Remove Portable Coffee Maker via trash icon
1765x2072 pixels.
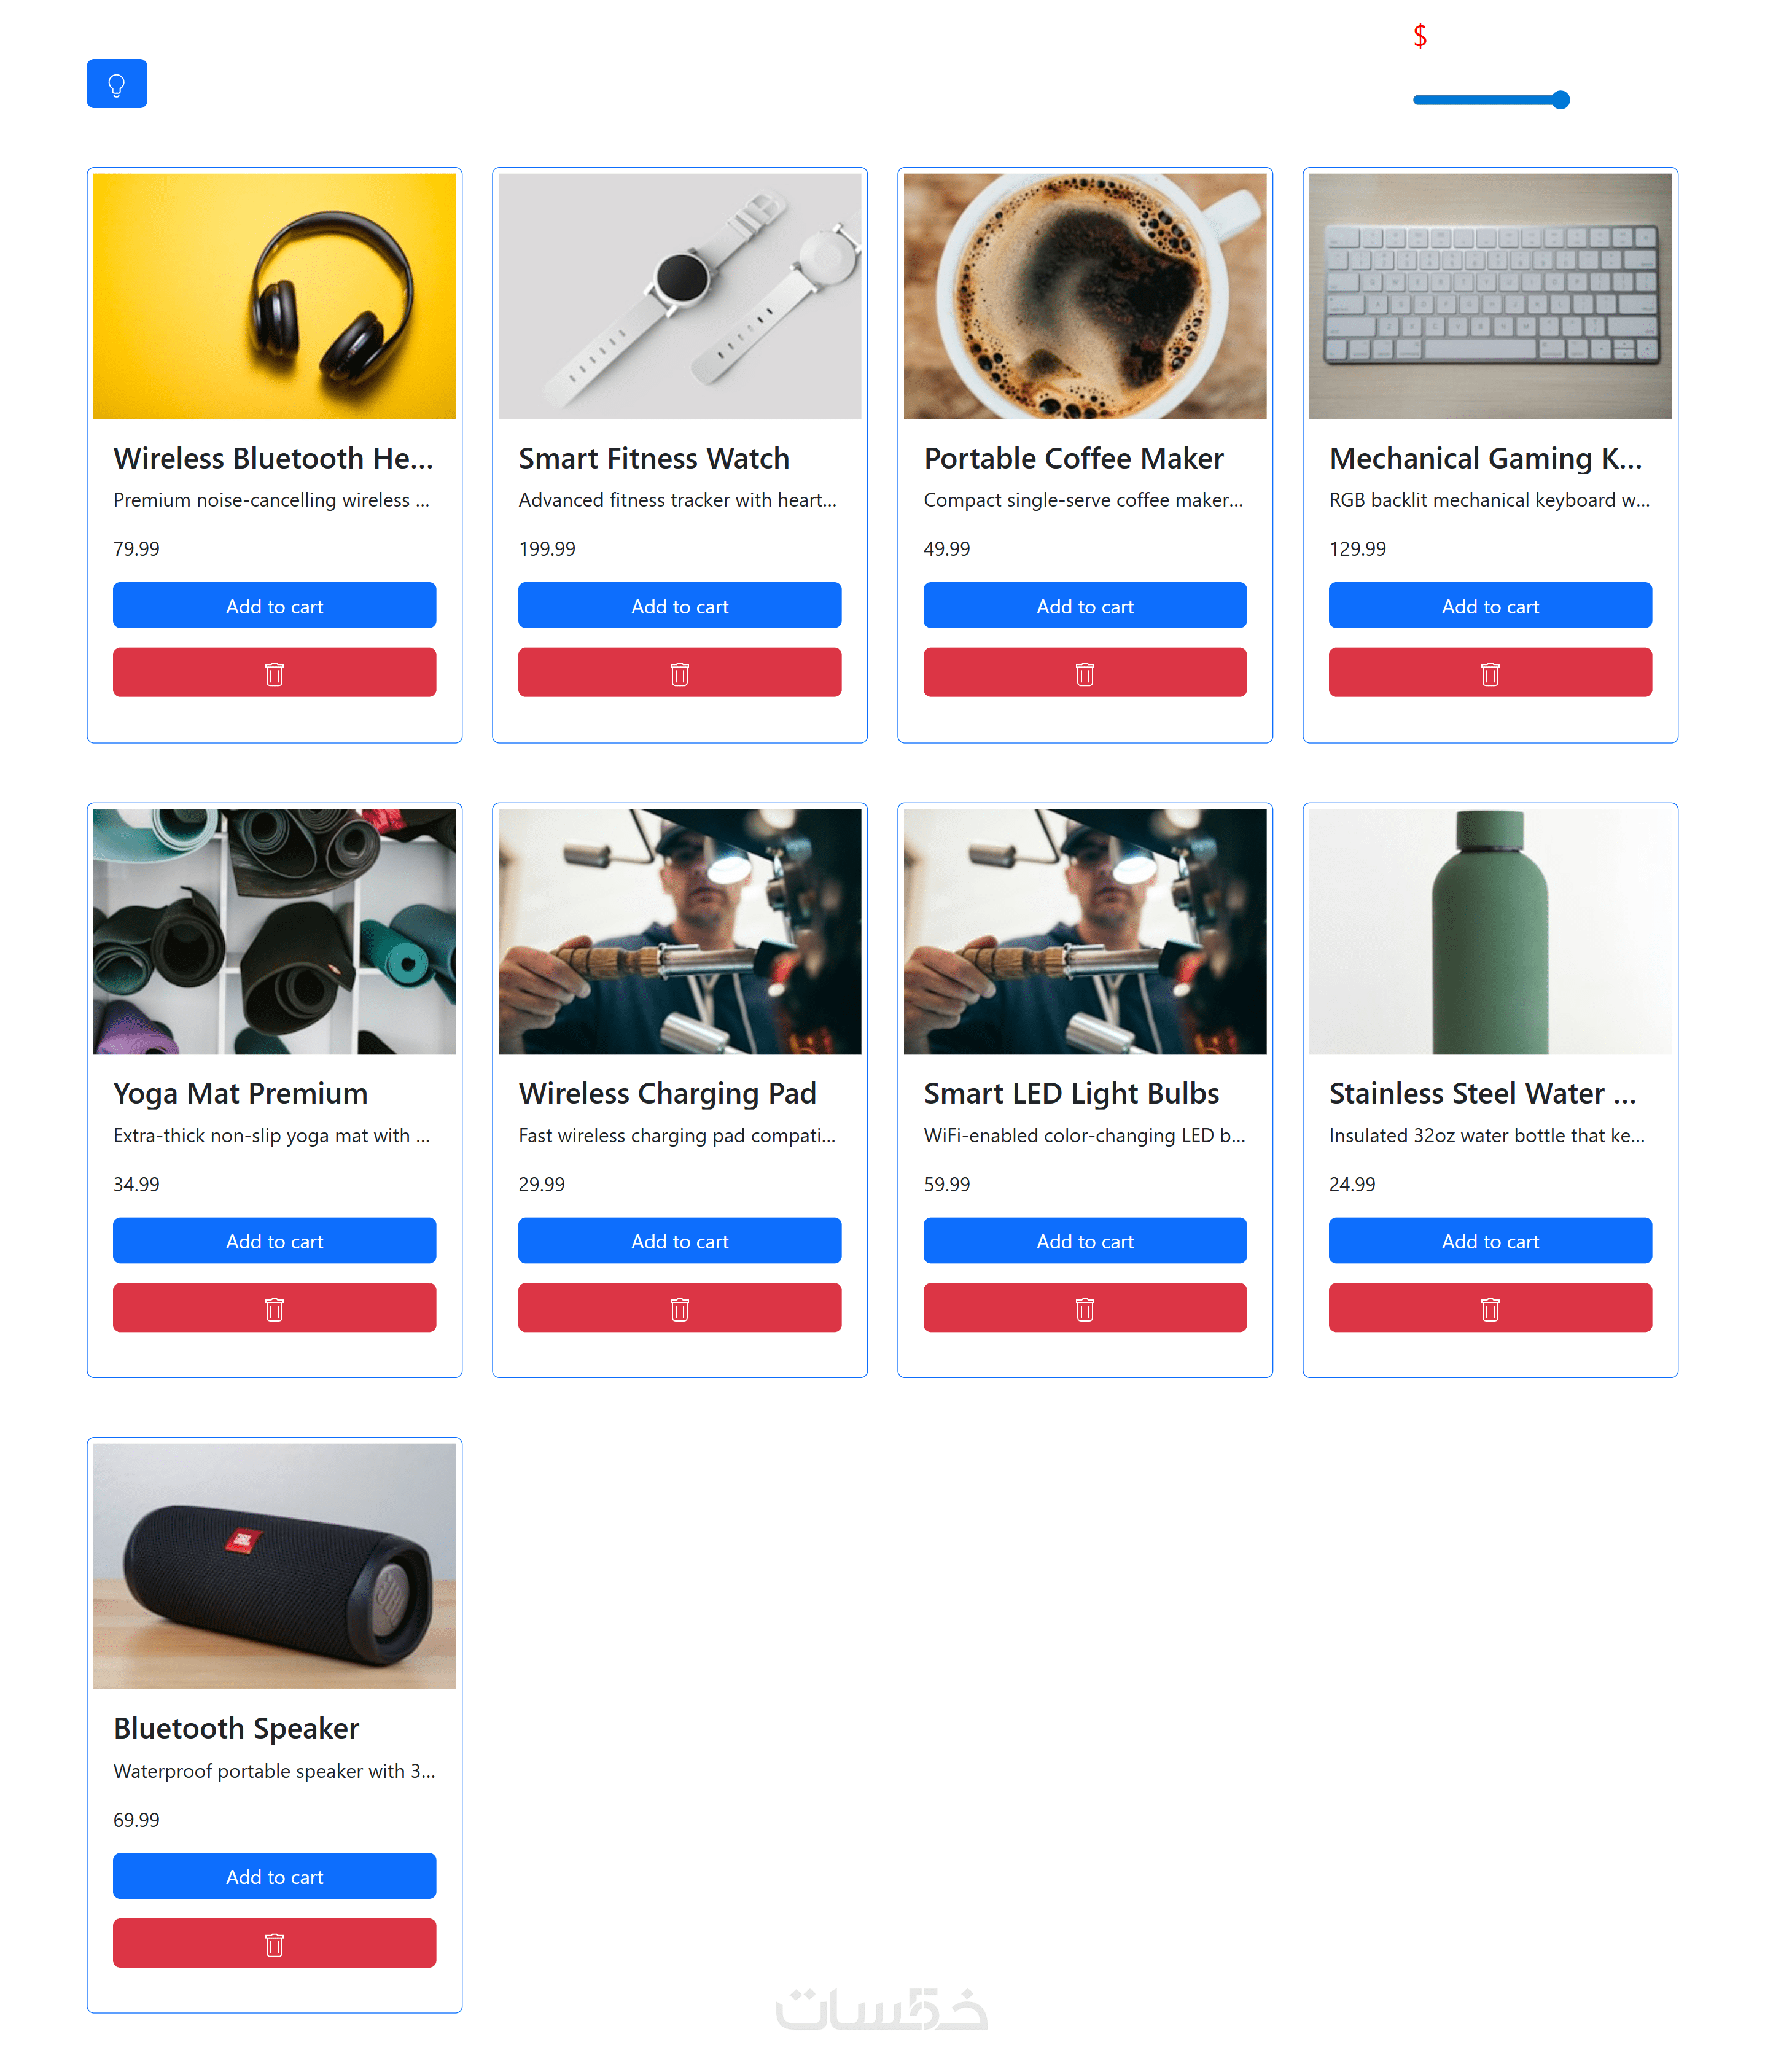pos(1084,673)
